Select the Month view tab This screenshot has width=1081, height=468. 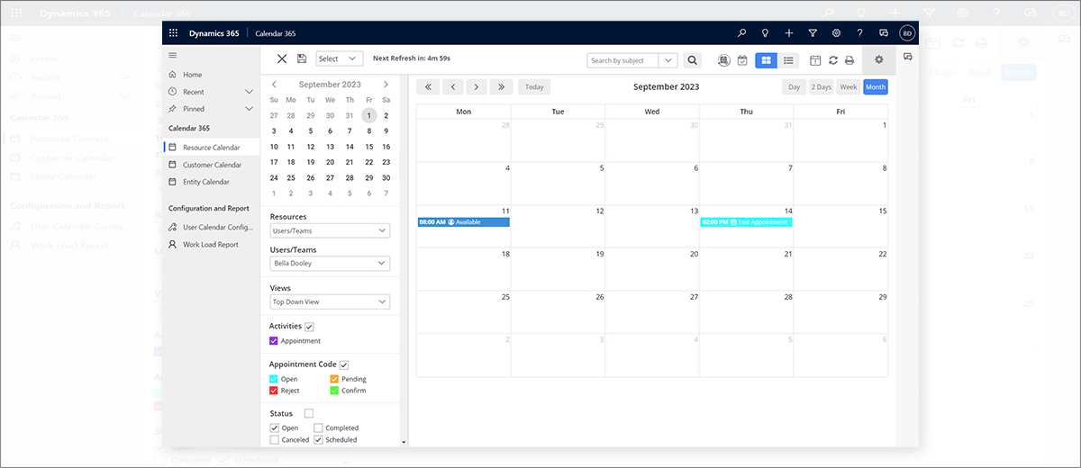point(875,87)
